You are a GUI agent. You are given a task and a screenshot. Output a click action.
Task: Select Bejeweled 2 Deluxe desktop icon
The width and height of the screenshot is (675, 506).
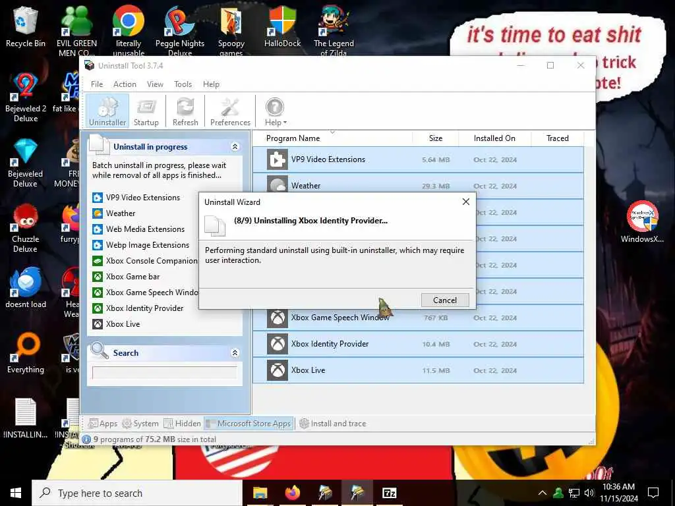(26, 98)
